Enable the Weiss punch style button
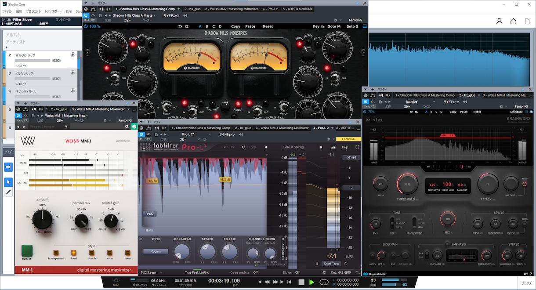 92,253
